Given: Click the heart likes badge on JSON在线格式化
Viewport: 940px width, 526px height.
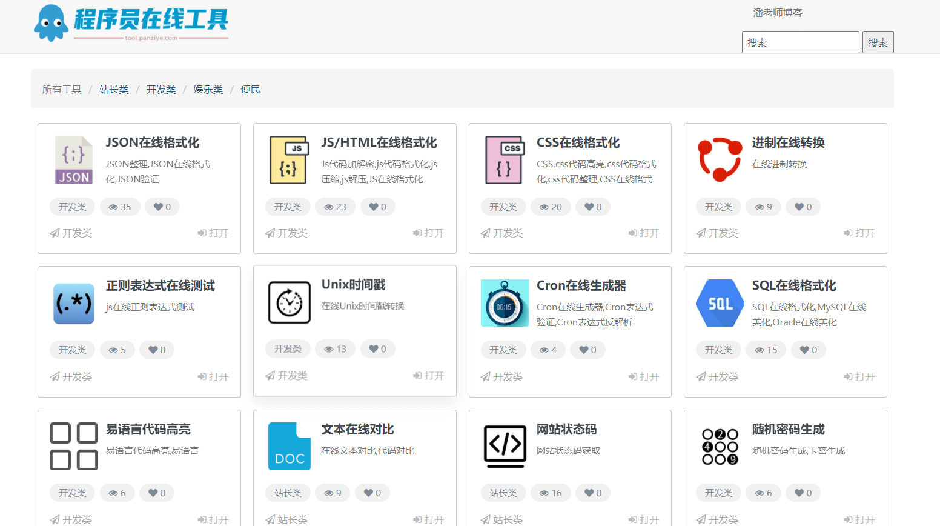Looking at the screenshot, I should click(162, 207).
